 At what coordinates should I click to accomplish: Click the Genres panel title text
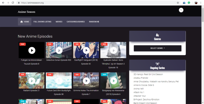158,39
